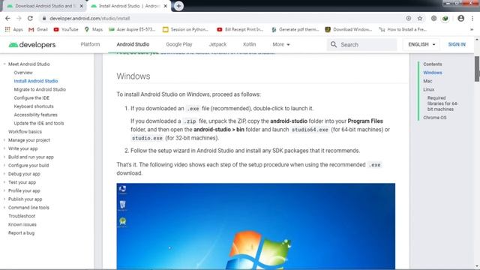This screenshot has height=270, width=480.
Task: Open the Generate pdf bookmark
Action: (x=295, y=29)
